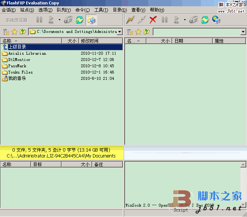This screenshot has height=217, width=247.
Task: Click the disconnect plug icon
Action: (142, 20)
